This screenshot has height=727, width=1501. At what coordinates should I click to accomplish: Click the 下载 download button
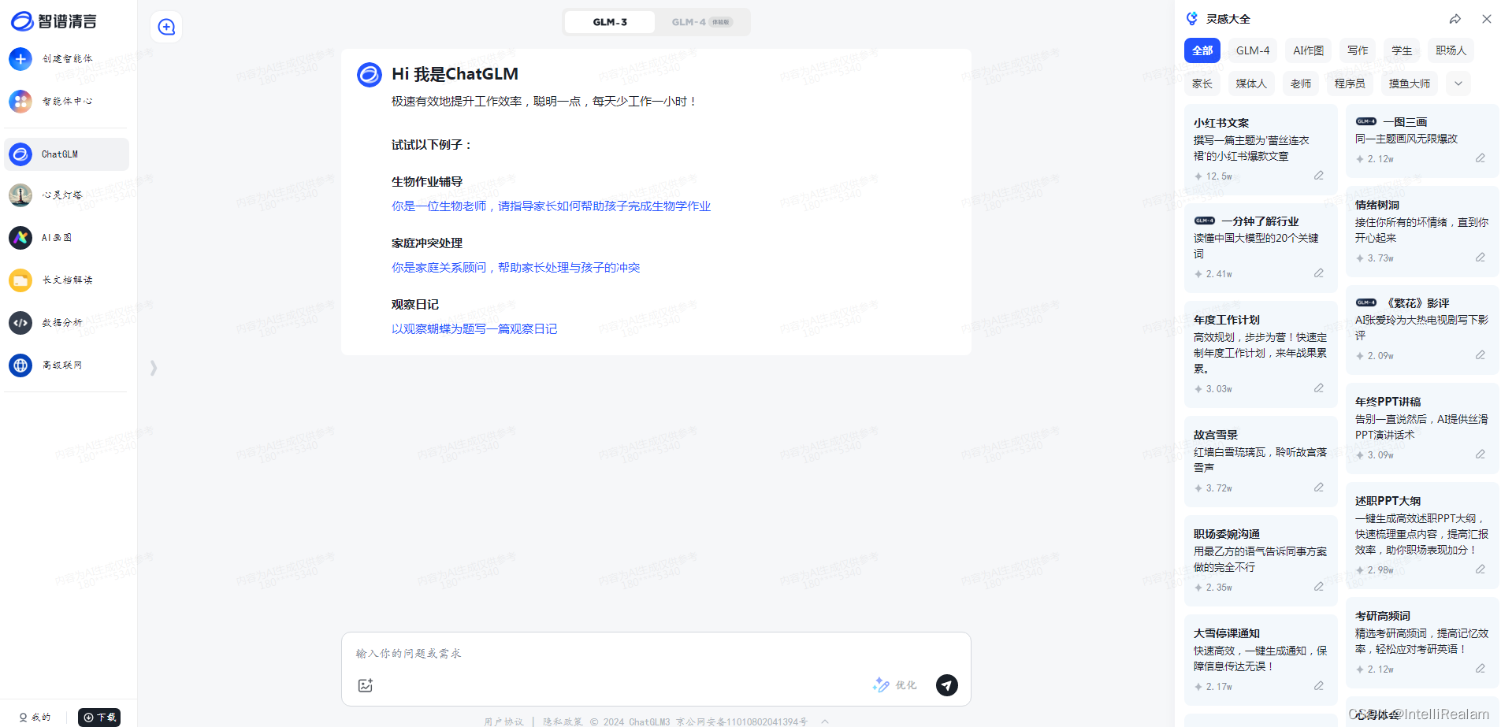pos(99,718)
